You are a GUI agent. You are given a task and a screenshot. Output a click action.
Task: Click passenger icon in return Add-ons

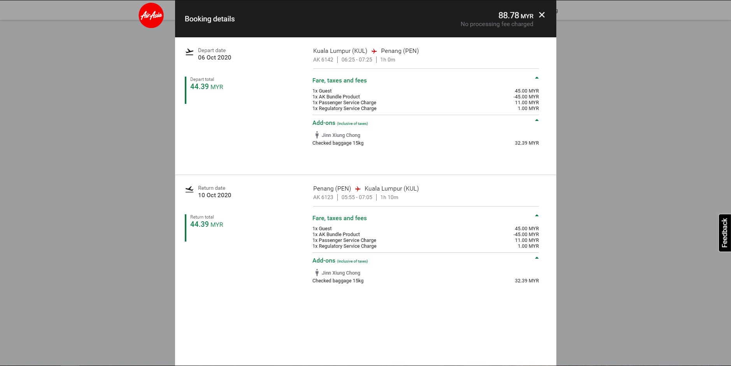(317, 273)
